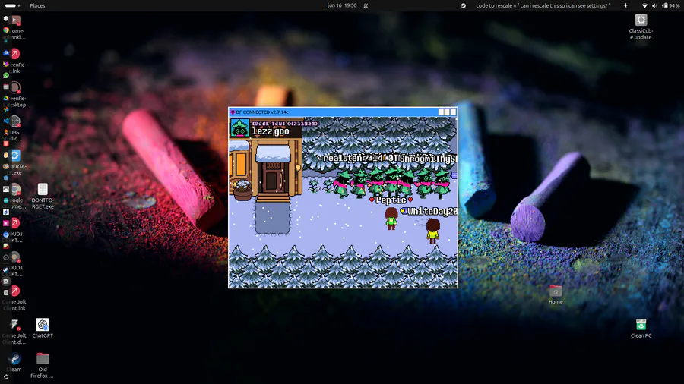684x384 pixels.
Task: Open the DONTFORGET.exe file icon
Action: (43, 196)
